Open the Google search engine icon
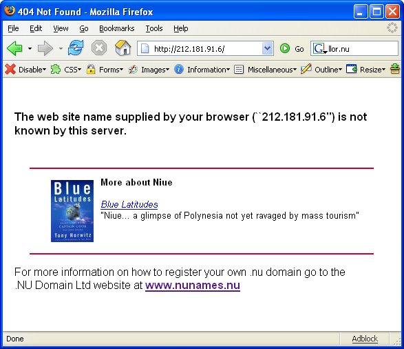 pos(319,48)
